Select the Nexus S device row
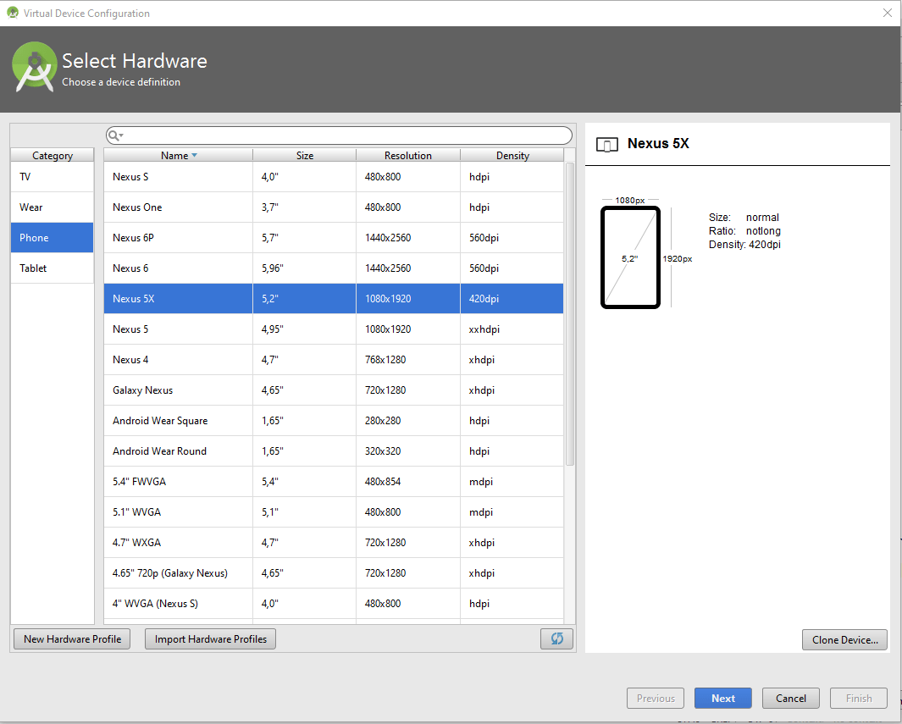The height and width of the screenshot is (724, 902). tap(334, 176)
